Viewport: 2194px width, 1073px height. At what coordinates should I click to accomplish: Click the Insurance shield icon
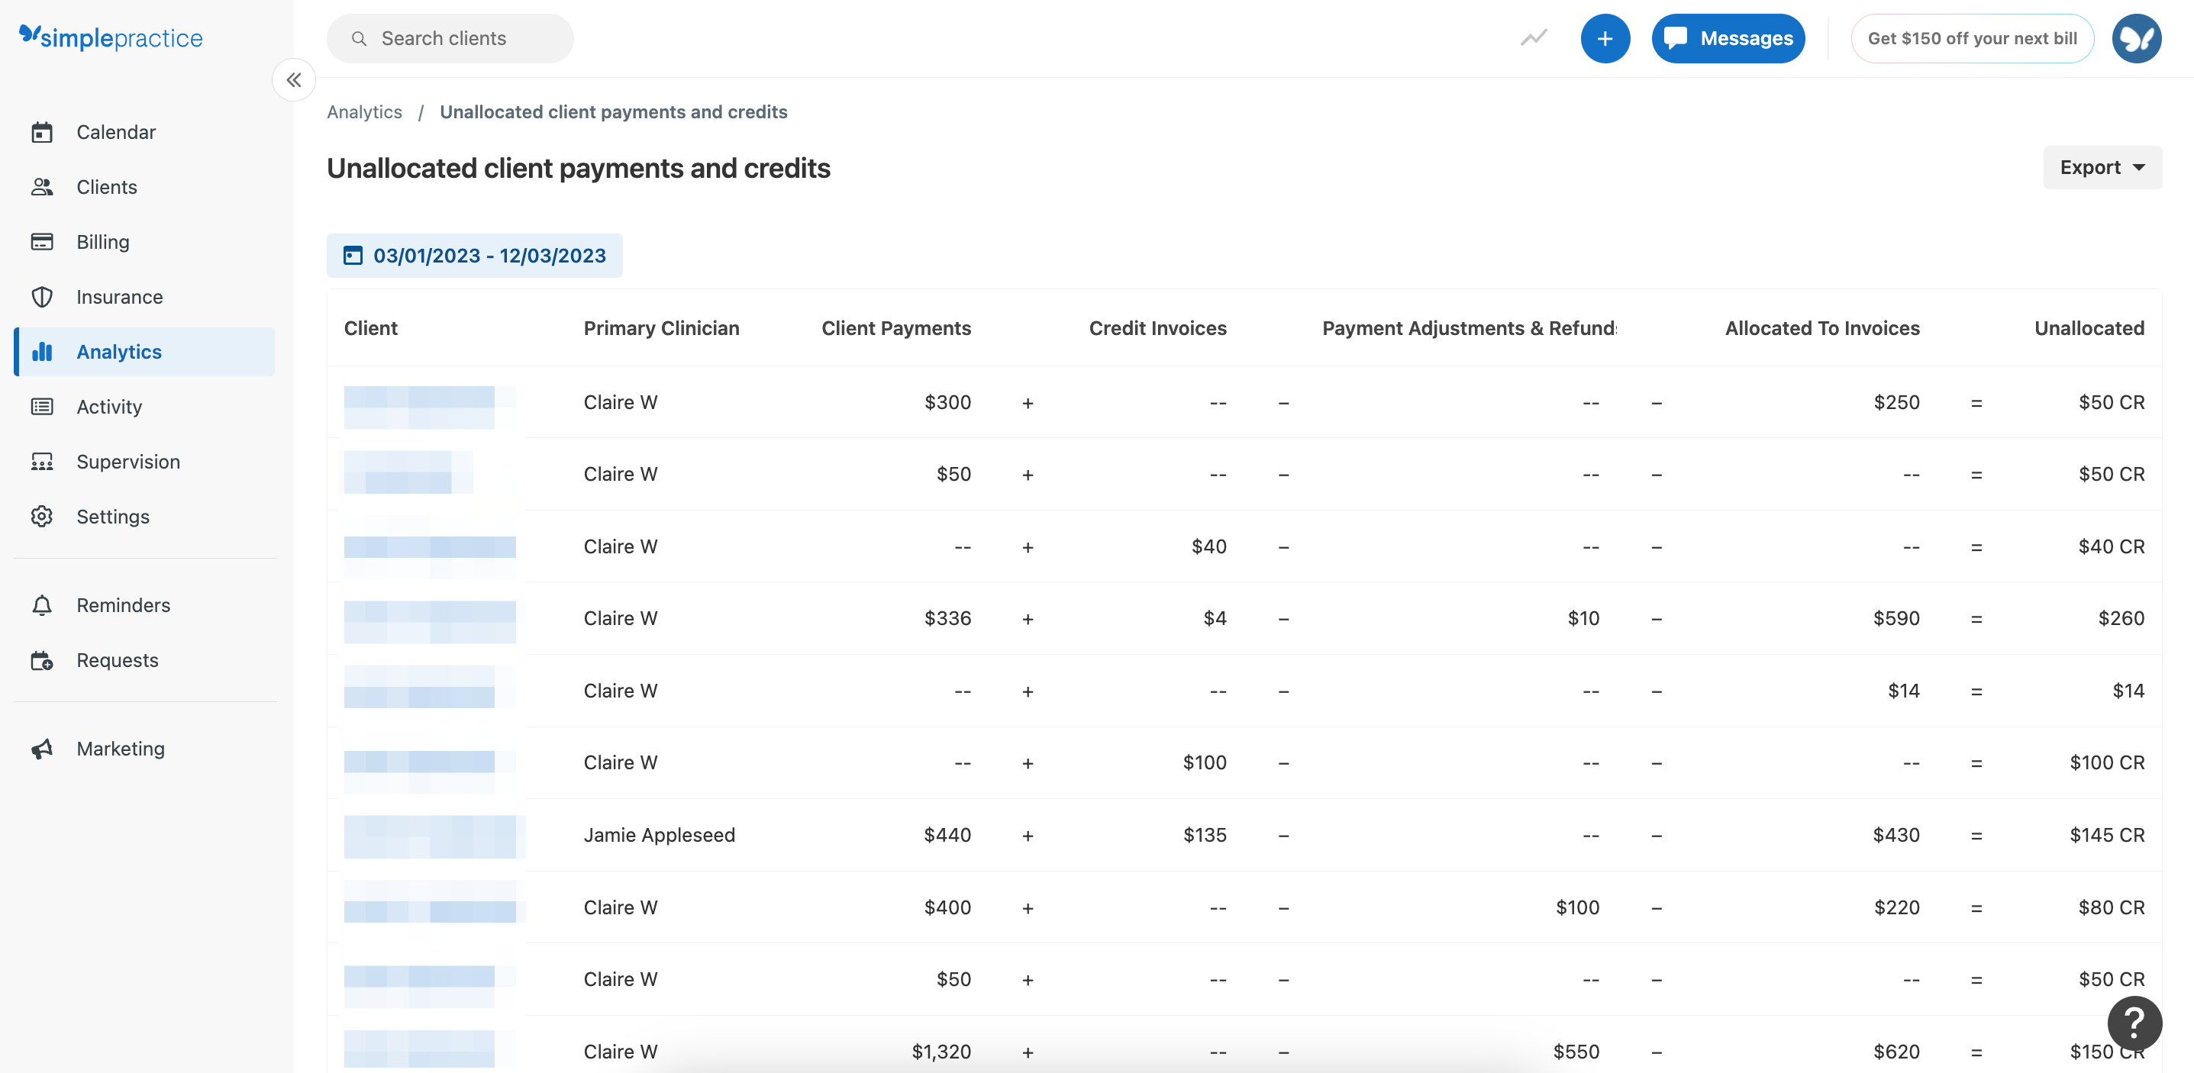43,296
